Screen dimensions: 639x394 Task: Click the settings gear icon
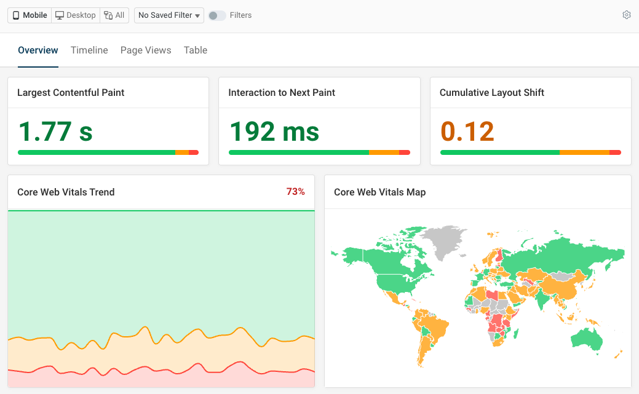click(626, 15)
